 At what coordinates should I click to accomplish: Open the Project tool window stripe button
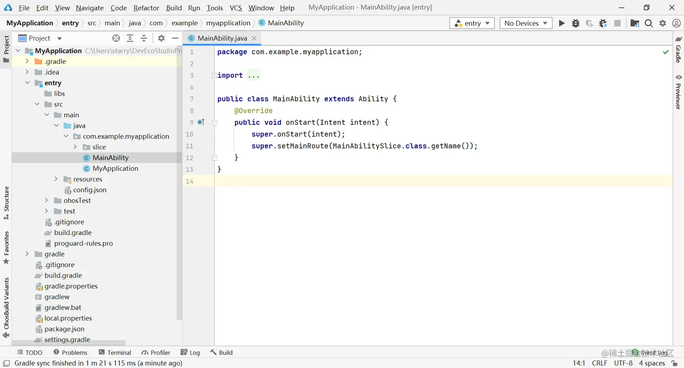click(6, 49)
